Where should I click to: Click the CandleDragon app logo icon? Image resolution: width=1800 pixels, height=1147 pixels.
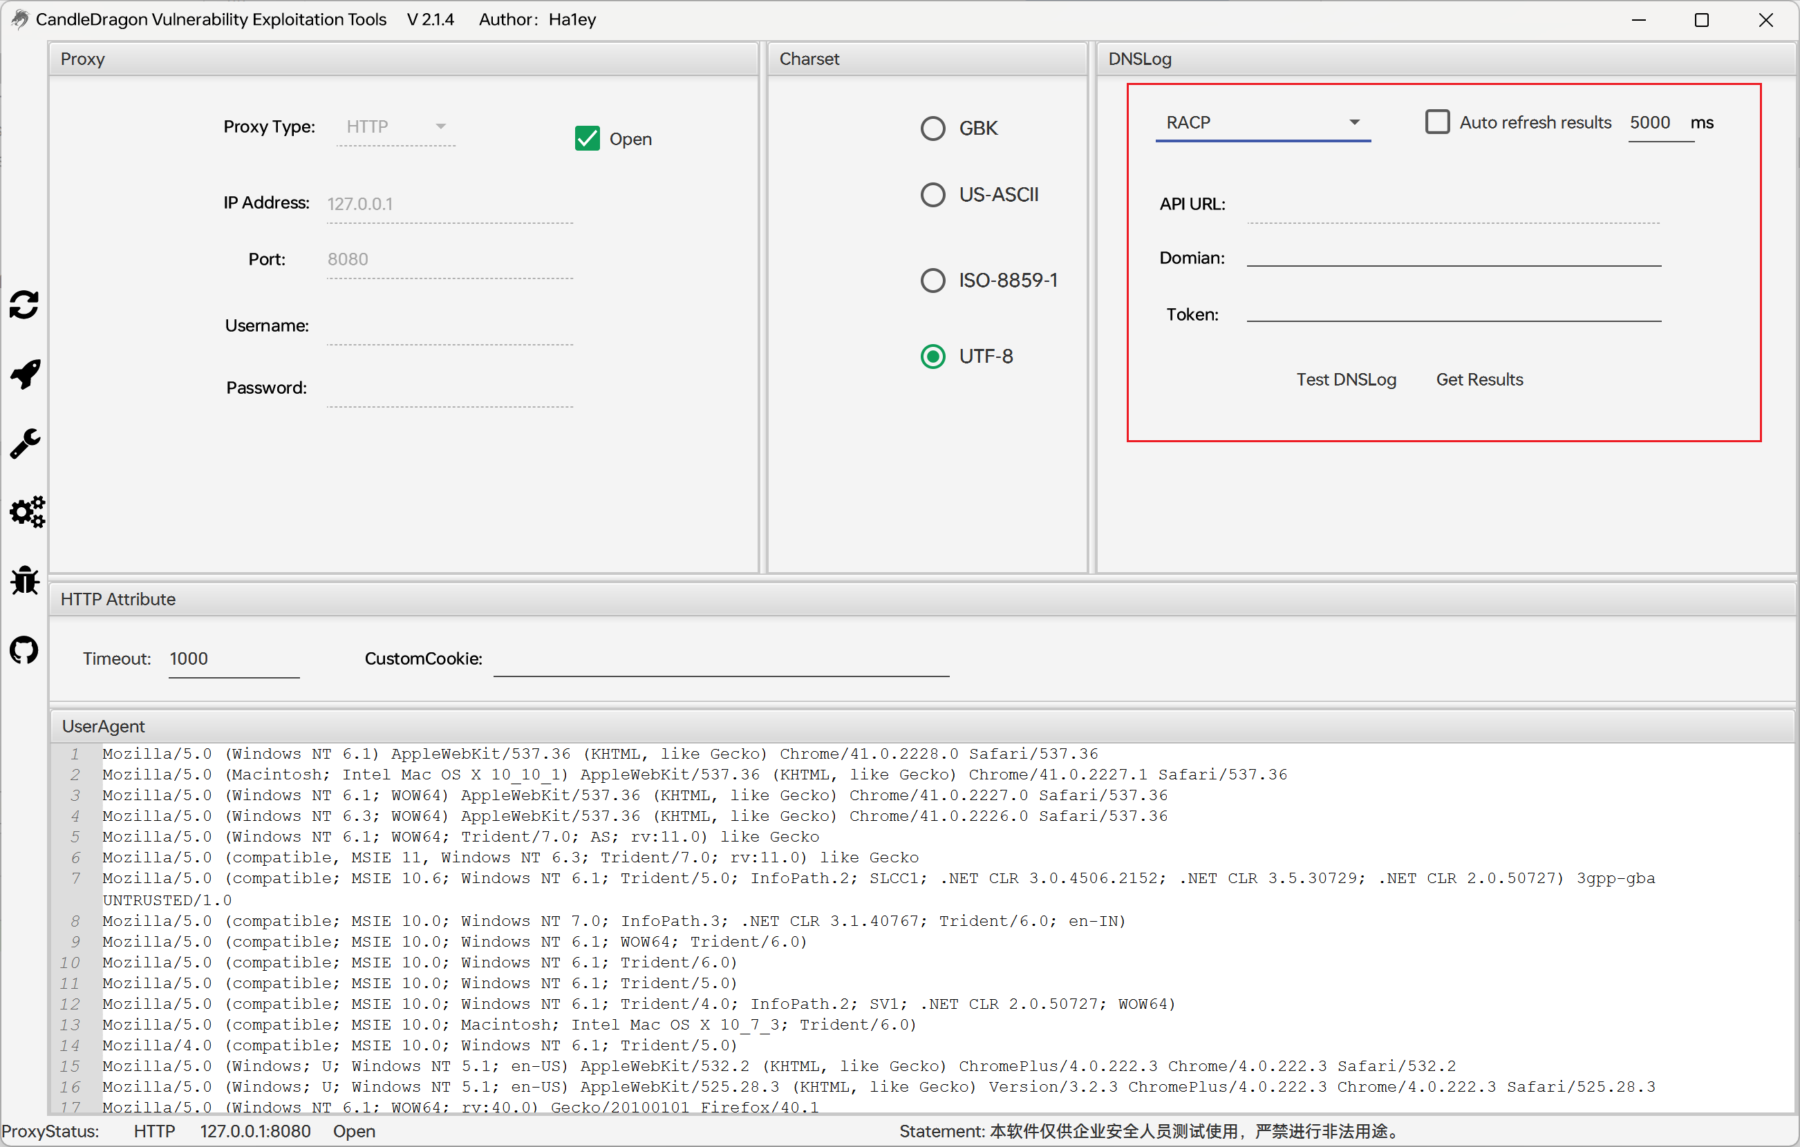[19, 19]
